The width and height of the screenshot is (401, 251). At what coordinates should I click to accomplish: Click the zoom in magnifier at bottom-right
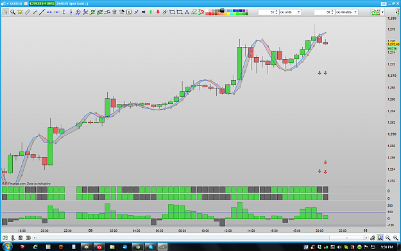coord(396,238)
